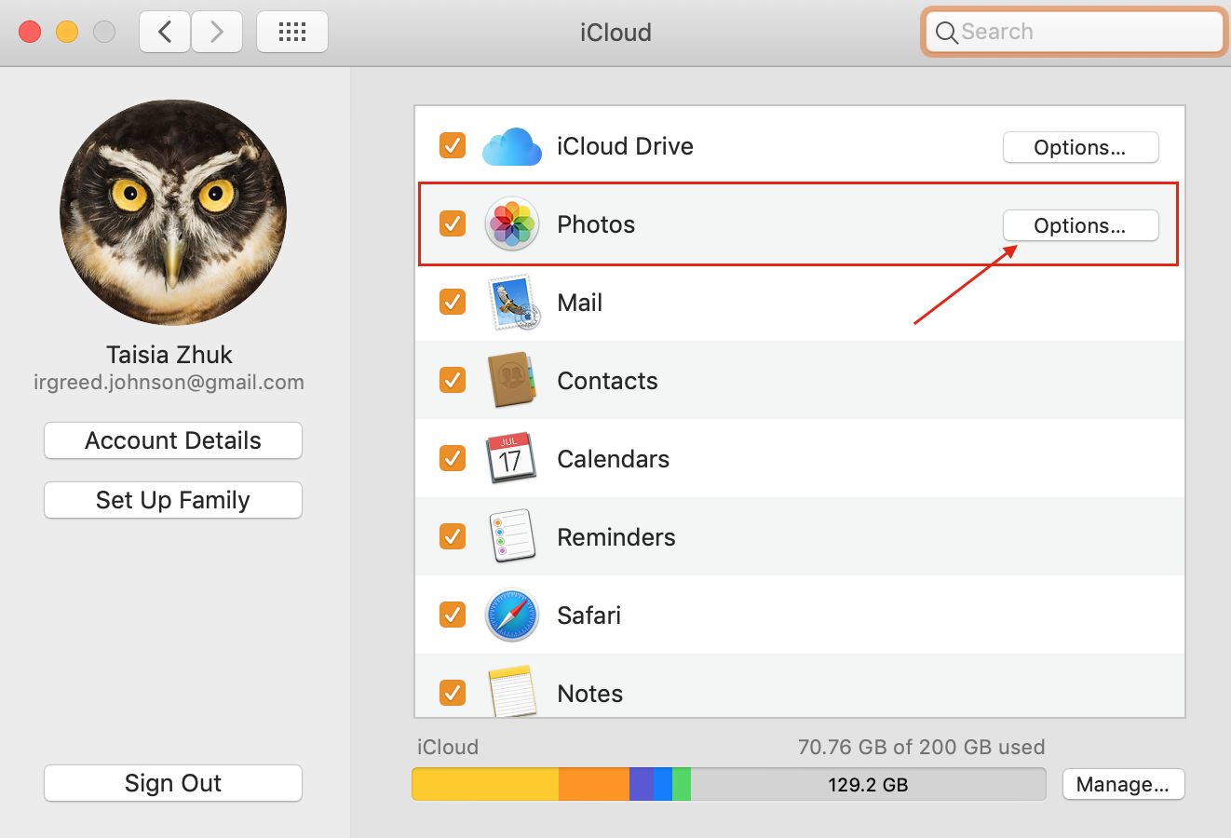Click the Taisia Zhuk account name
1231x838 pixels.
169,355
